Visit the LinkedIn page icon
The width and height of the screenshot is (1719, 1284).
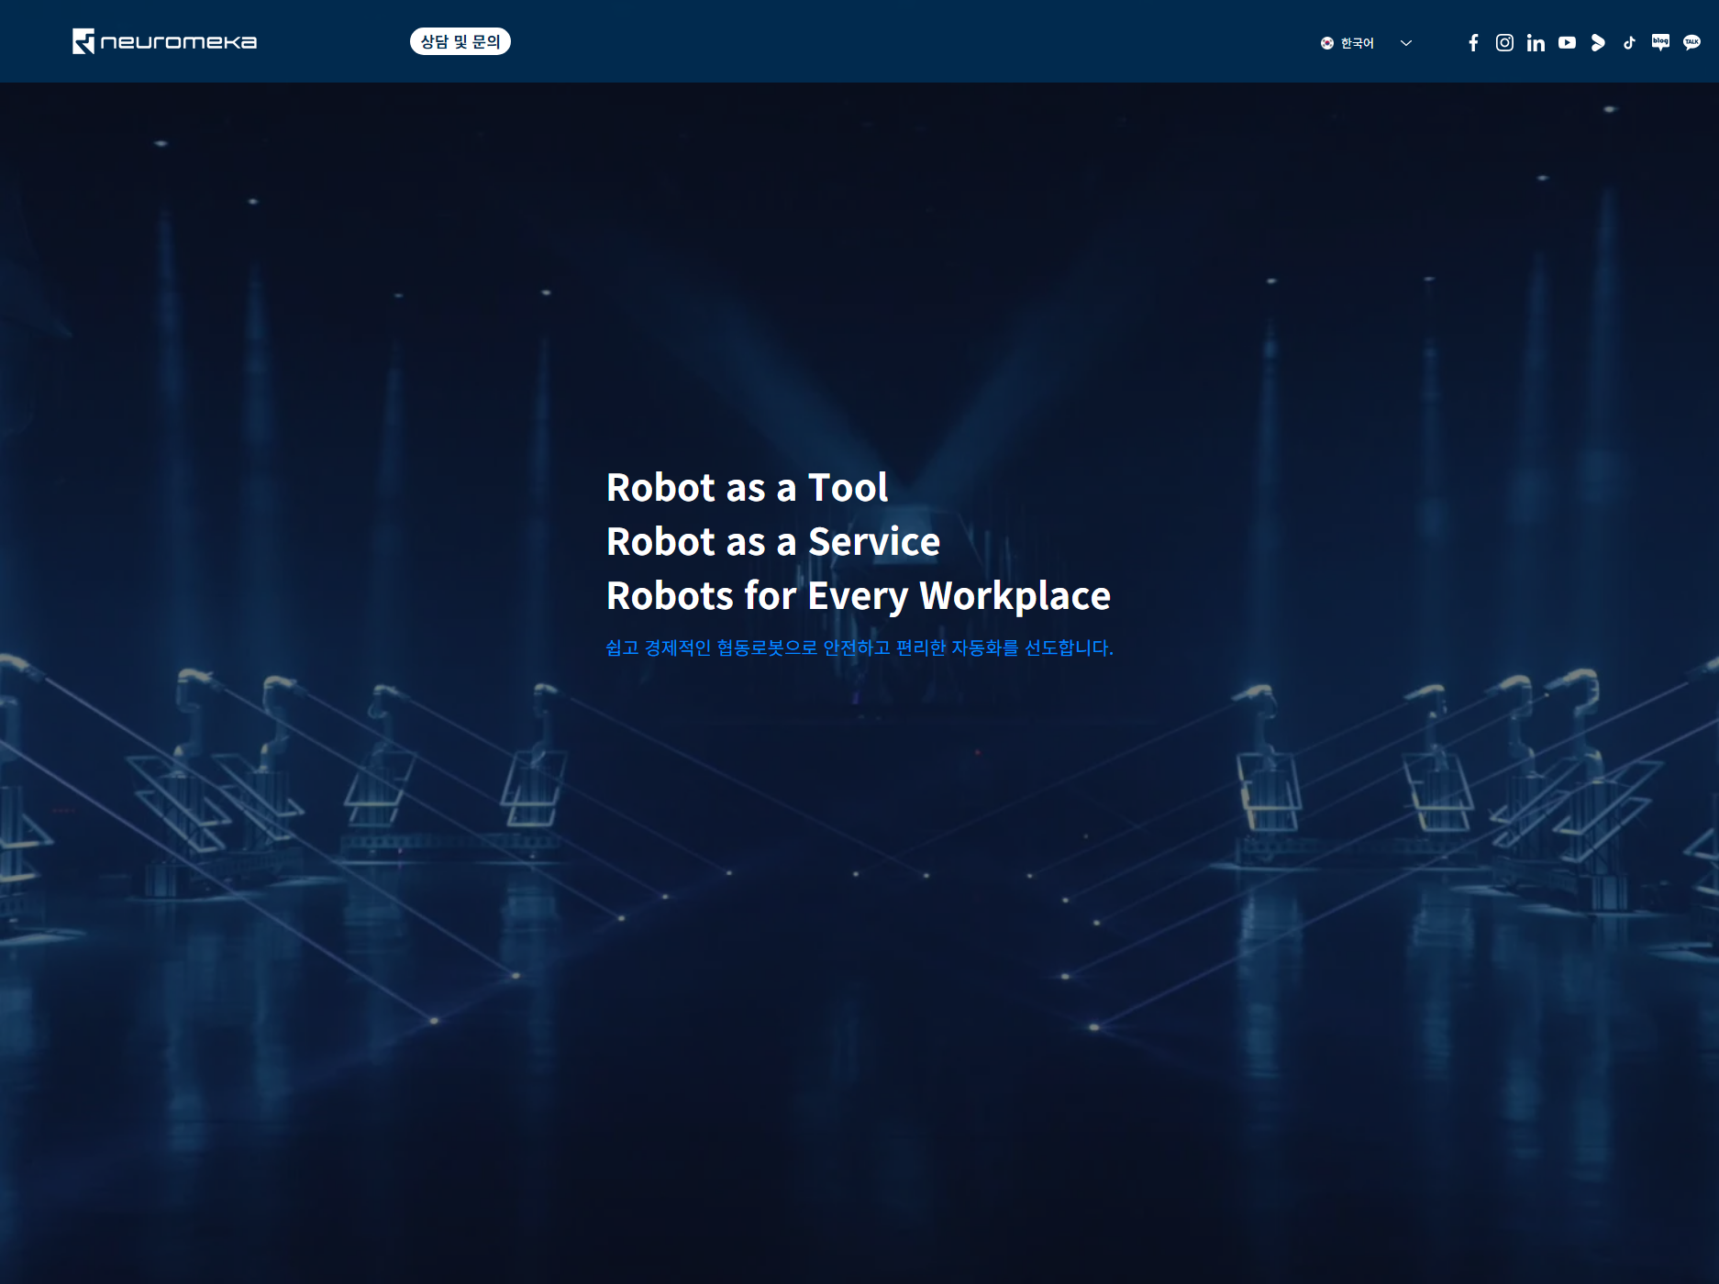pos(1536,42)
